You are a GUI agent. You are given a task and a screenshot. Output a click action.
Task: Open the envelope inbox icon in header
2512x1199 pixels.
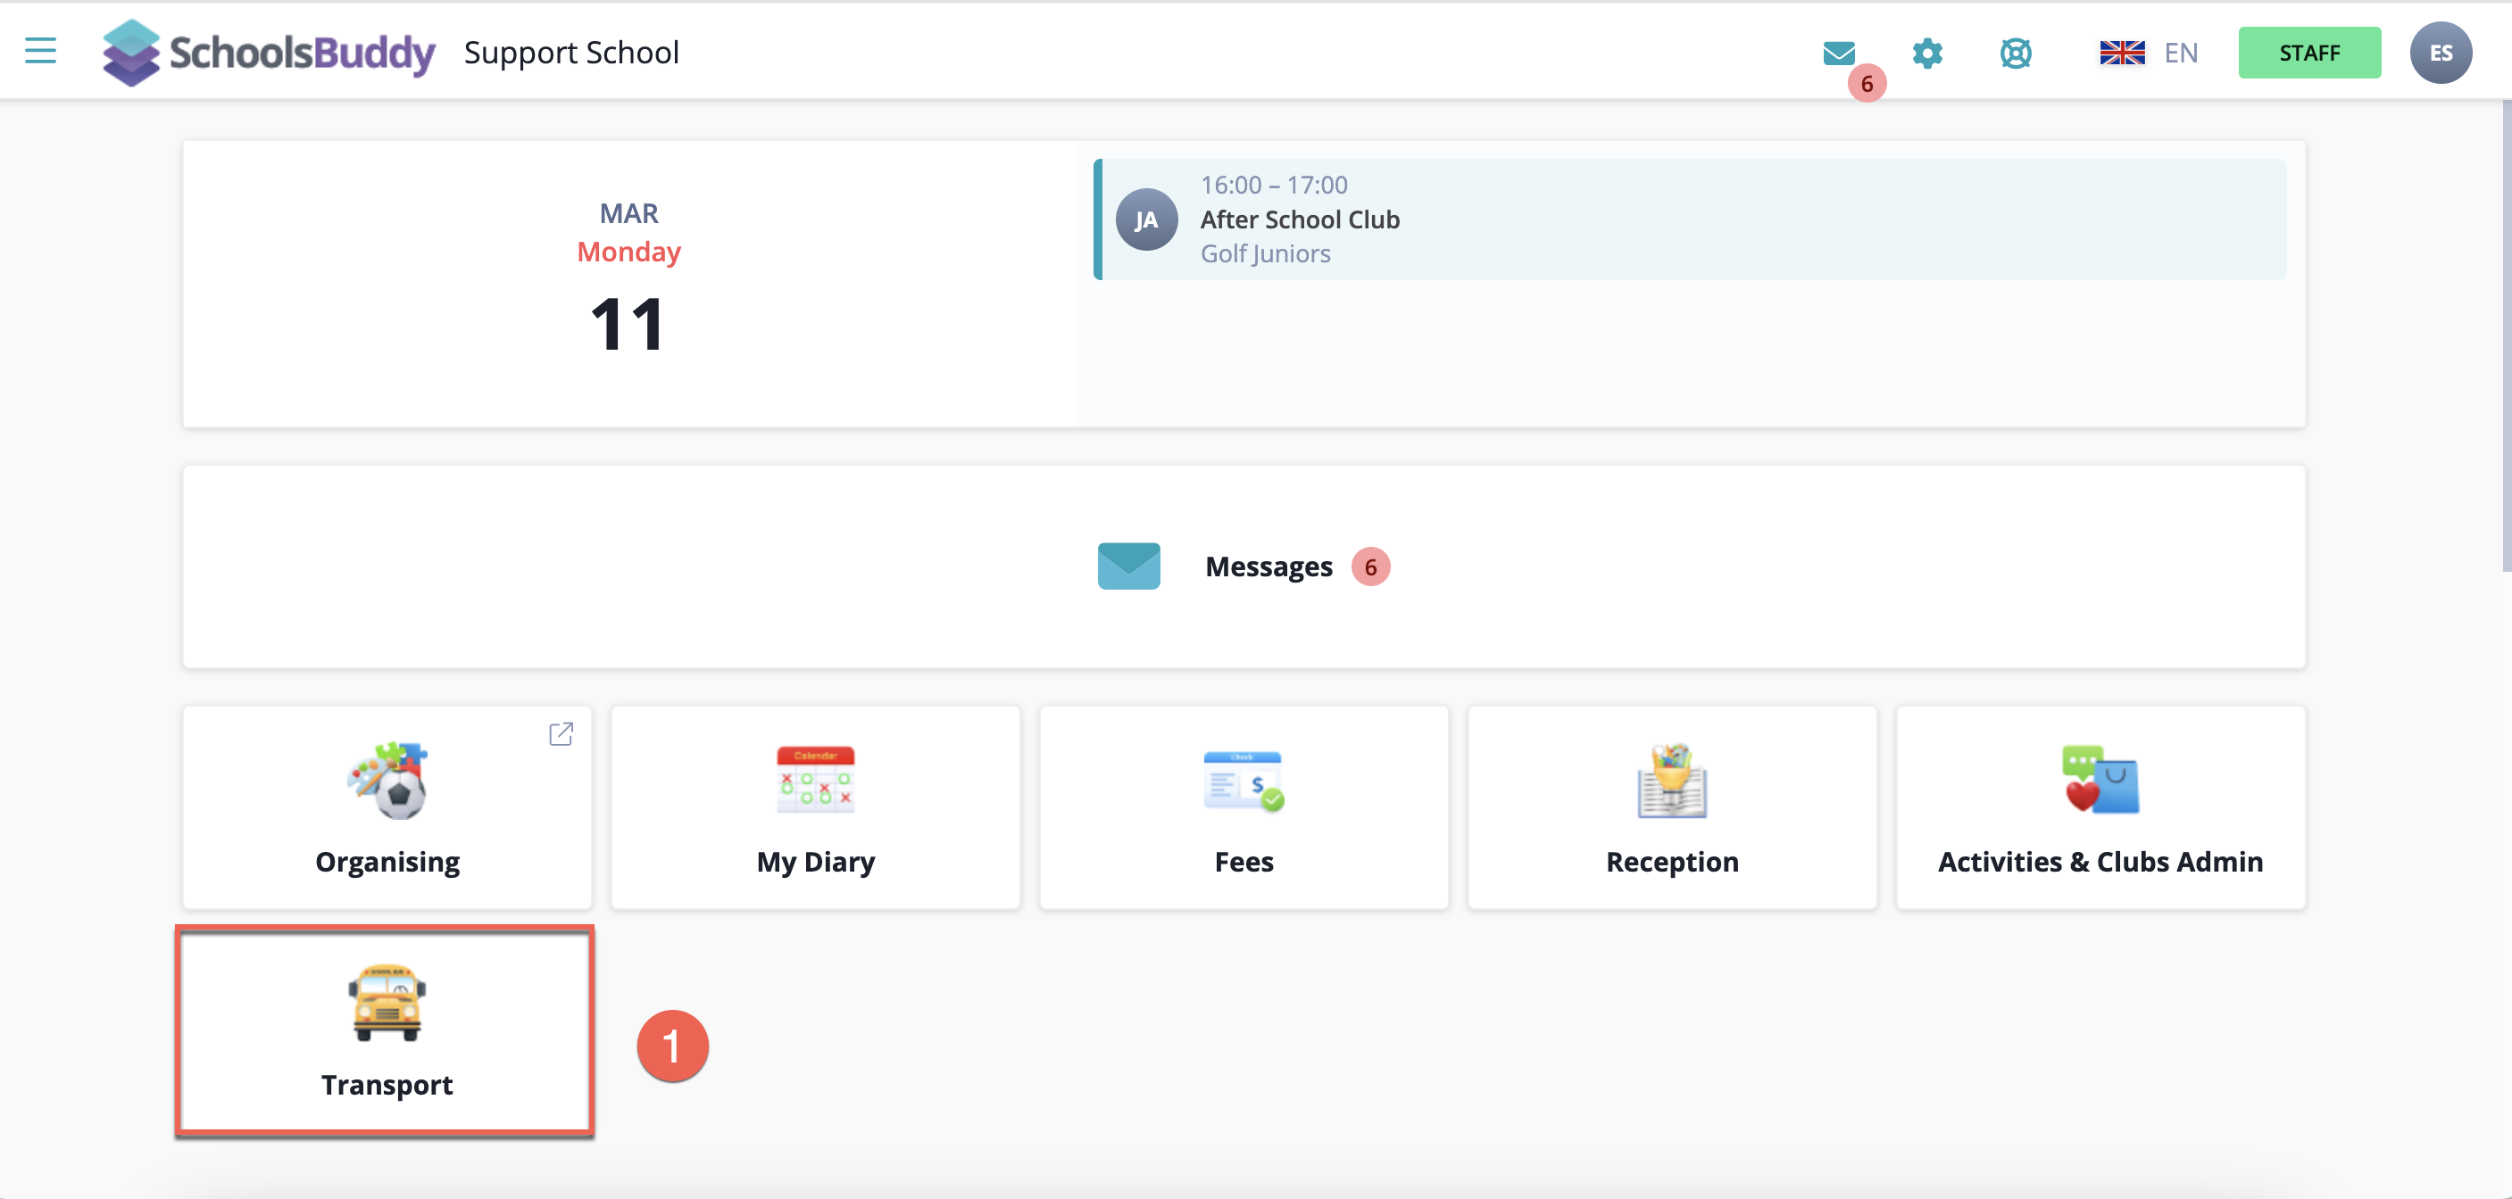(1838, 53)
